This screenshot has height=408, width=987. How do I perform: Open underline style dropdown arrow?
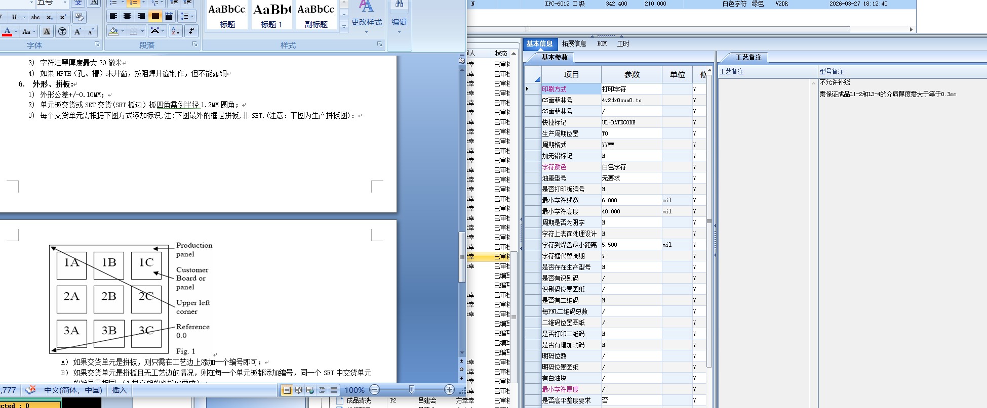click(24, 17)
